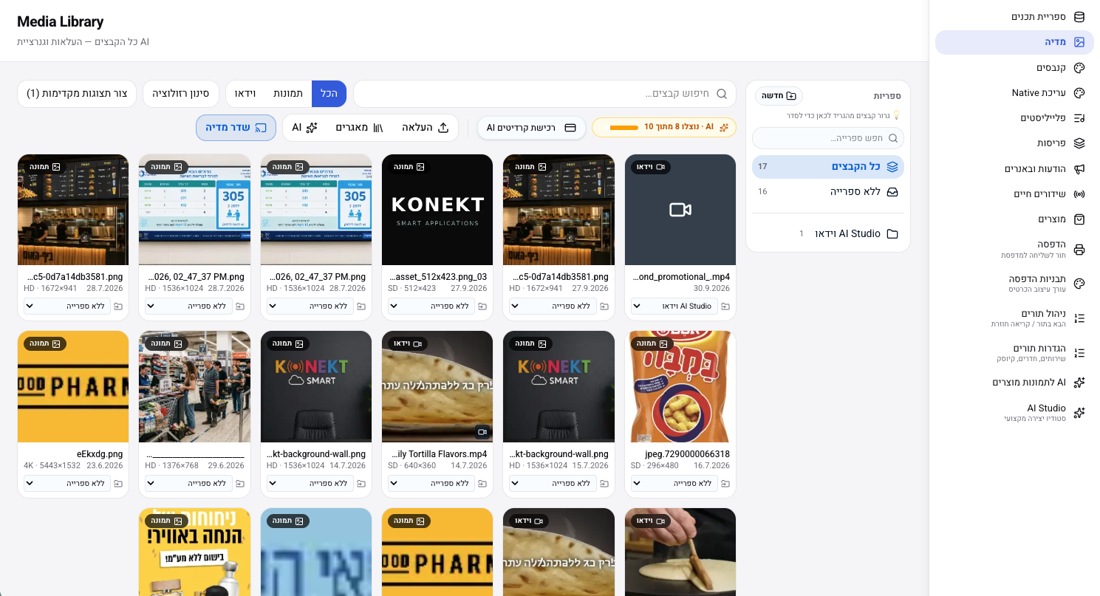
Task: Click the folder icon under eEkxdg.png
Action: [117, 484]
